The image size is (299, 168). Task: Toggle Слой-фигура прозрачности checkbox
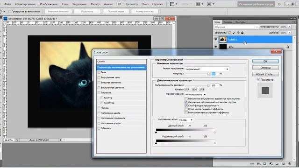tap(186, 105)
